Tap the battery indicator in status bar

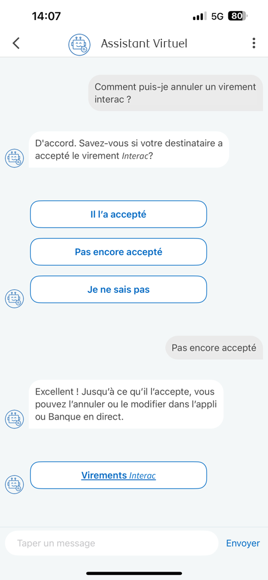pos(238,16)
